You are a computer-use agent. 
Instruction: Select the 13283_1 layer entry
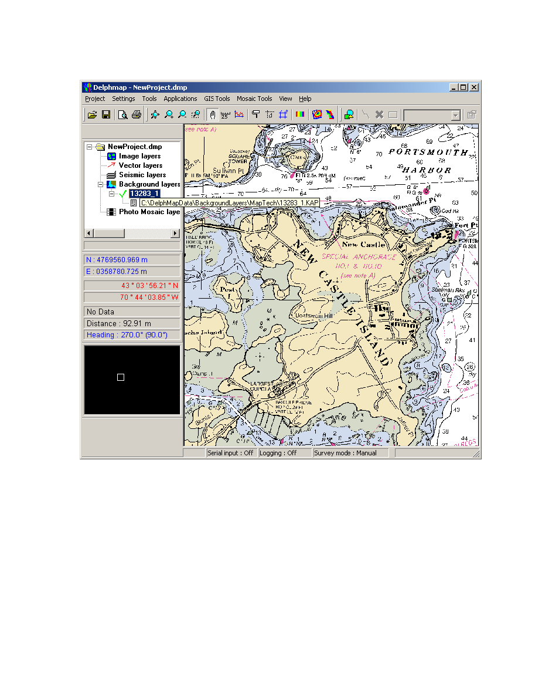click(x=145, y=194)
